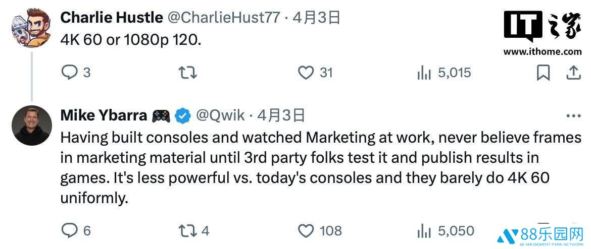Viewport: 591px width, 249px height.
Task: Click Mike Ybarra's blue verified badge
Action: 182,116
